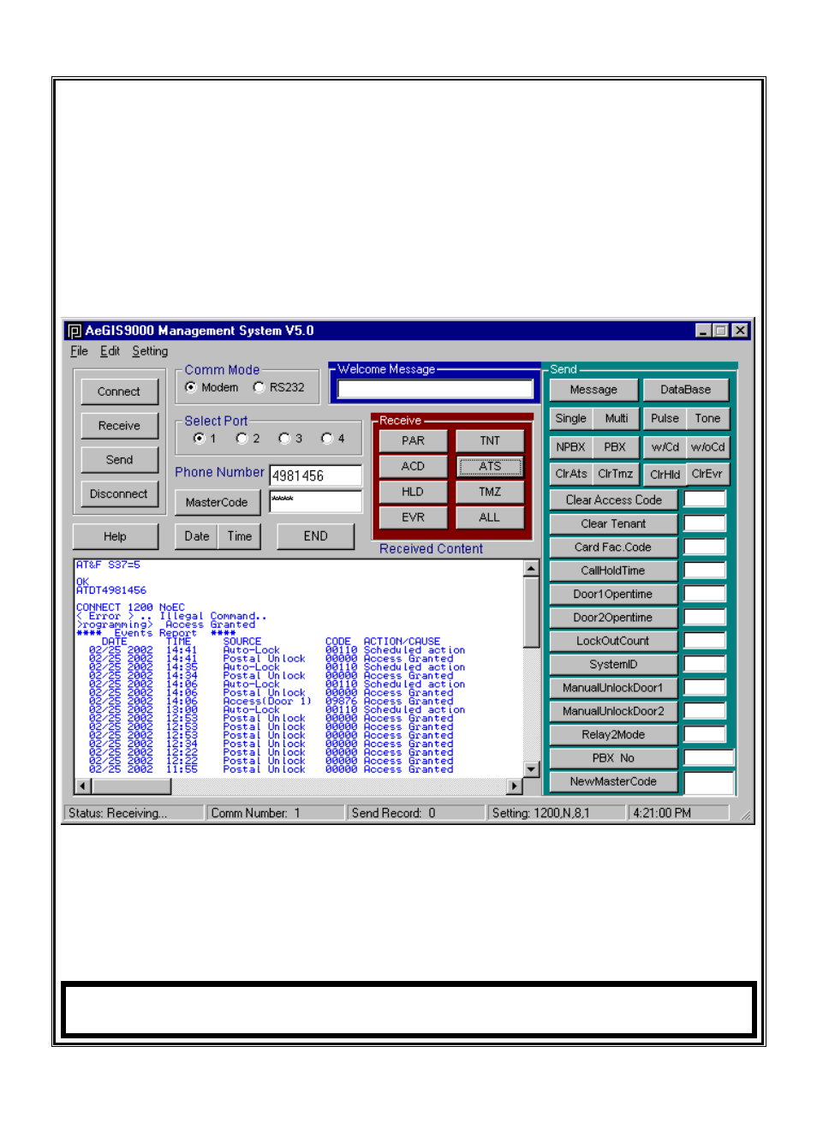Click the Send Message button

[593, 390]
